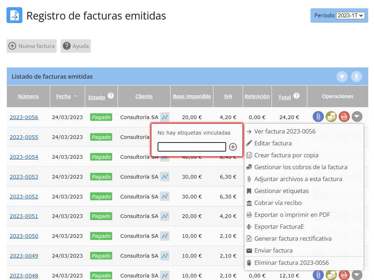Toggle the Fecha column sort arrow
This screenshot has height=280, width=374.
(75, 96)
